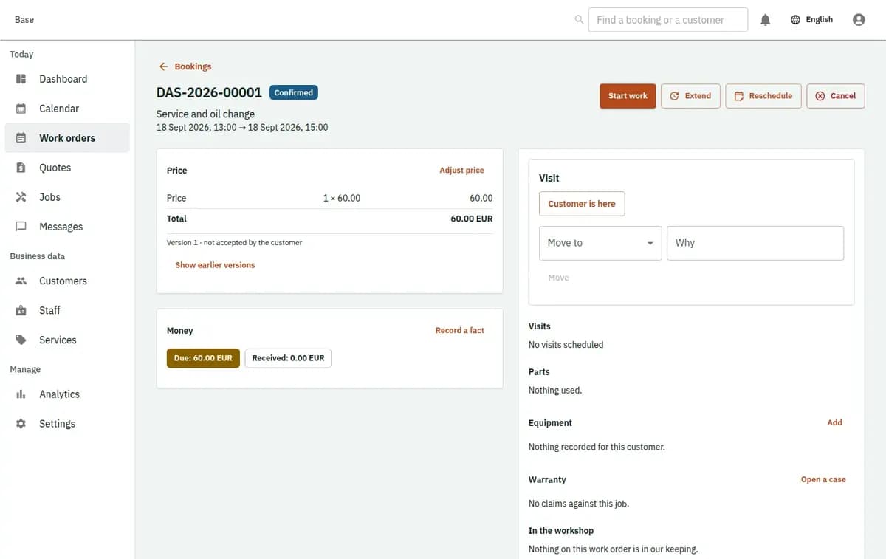
Task: Open the Move to dropdown
Action: click(600, 243)
